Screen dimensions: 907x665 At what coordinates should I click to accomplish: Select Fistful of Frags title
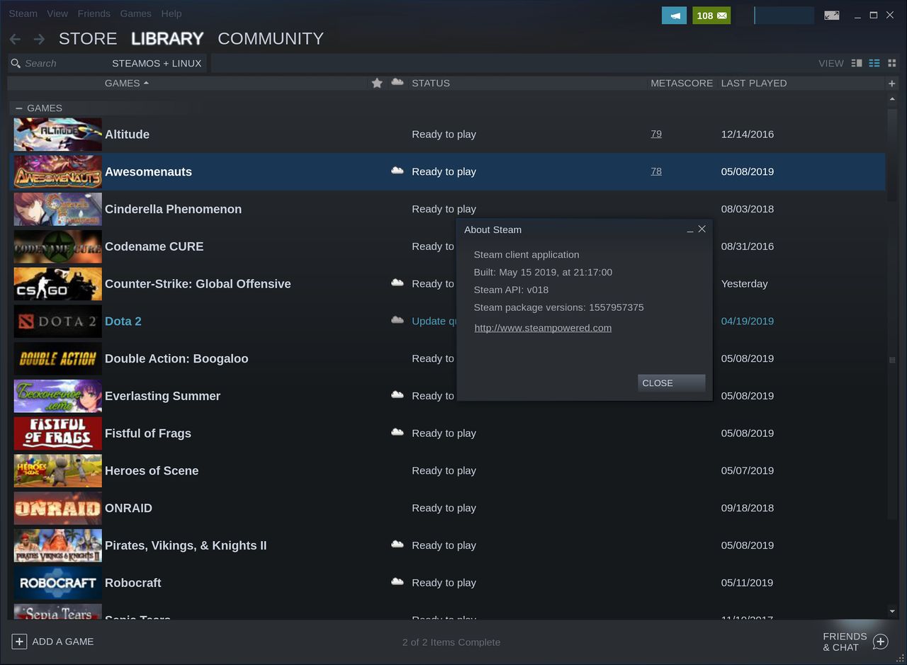148,433
